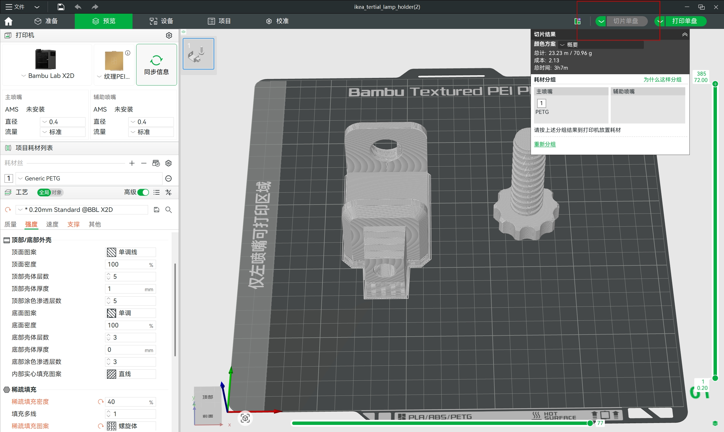This screenshot has height=432, width=724.
Task: Click the 切片单盘 button
Action: [x=626, y=21]
